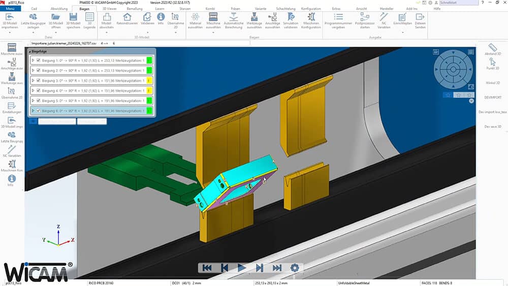508x286 pixels.
Task: Switch to the Abwicklung tab
Action: click(59, 9)
